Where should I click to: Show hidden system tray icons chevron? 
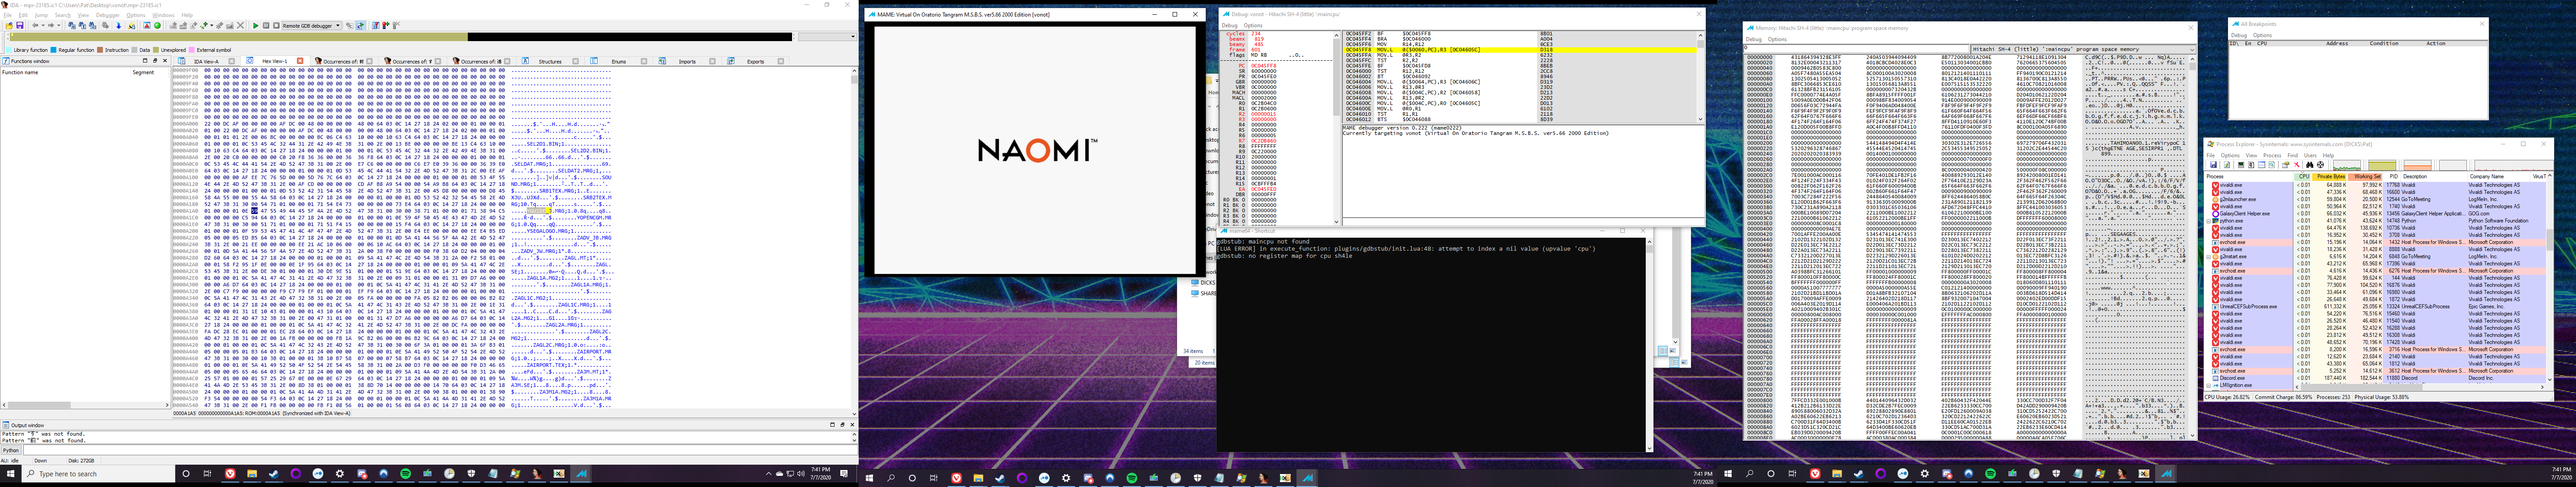(x=769, y=474)
